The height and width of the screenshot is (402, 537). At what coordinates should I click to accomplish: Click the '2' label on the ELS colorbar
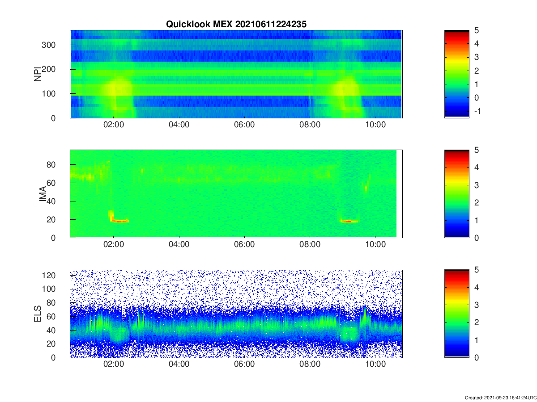[477, 322]
